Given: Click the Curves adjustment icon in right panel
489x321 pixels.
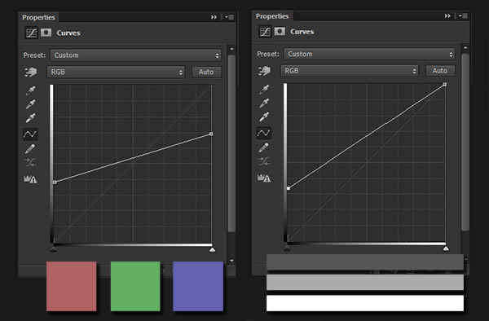Looking at the screenshot, I should click(265, 32).
